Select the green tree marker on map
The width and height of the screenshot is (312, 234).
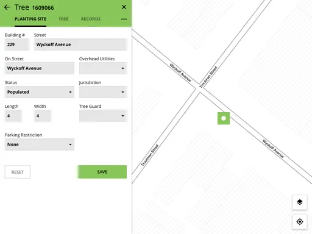(x=224, y=118)
